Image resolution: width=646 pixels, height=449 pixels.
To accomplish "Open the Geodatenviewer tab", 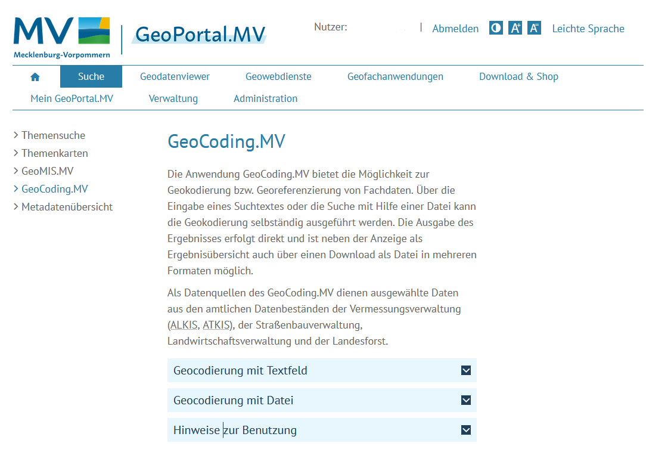I will (175, 76).
